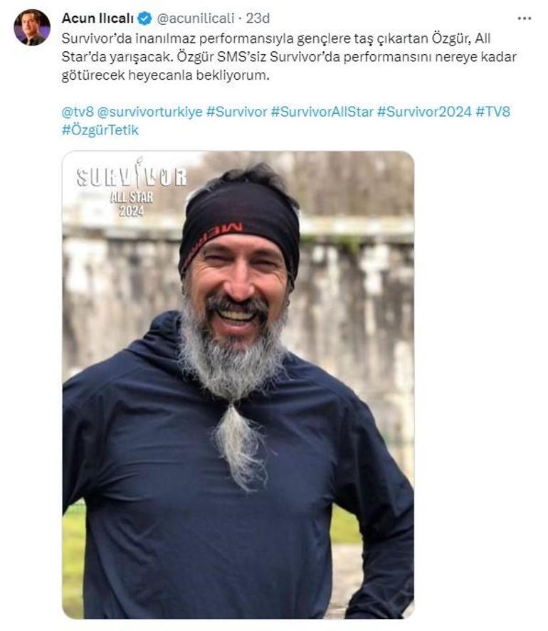Open the attached tweet photo

238,385
